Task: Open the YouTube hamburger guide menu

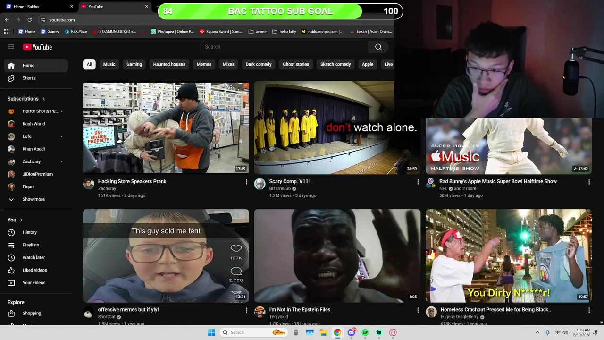Action: (11, 47)
